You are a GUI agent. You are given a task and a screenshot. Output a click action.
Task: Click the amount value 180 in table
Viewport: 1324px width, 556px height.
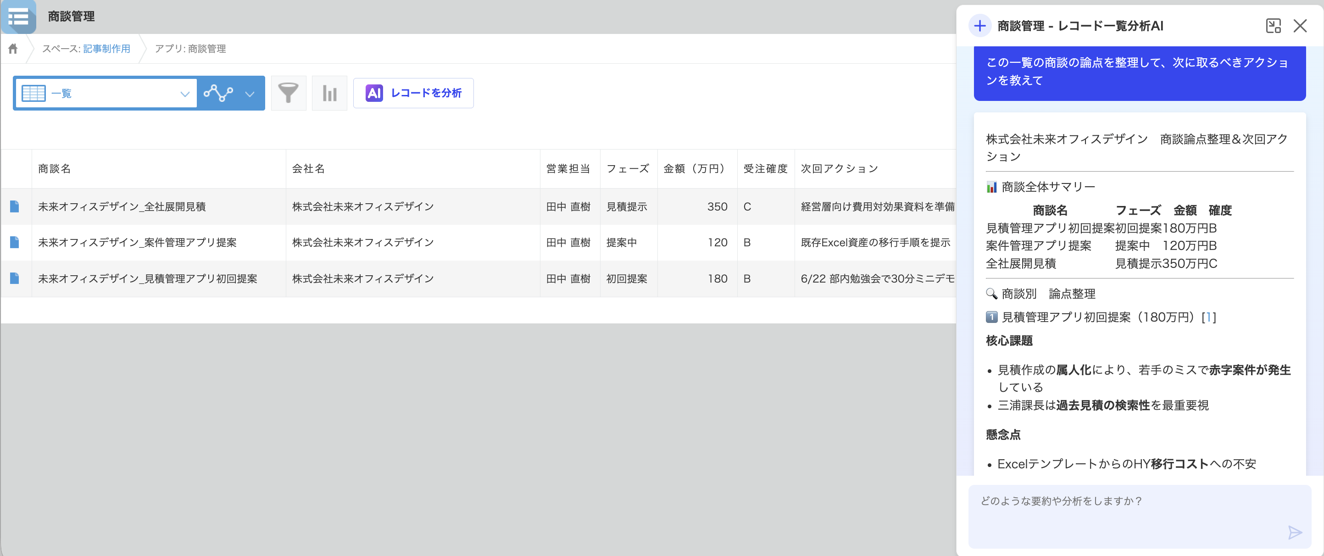coord(717,278)
